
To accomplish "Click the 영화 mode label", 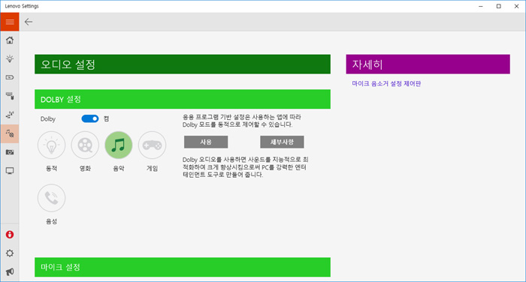I will click(85, 169).
